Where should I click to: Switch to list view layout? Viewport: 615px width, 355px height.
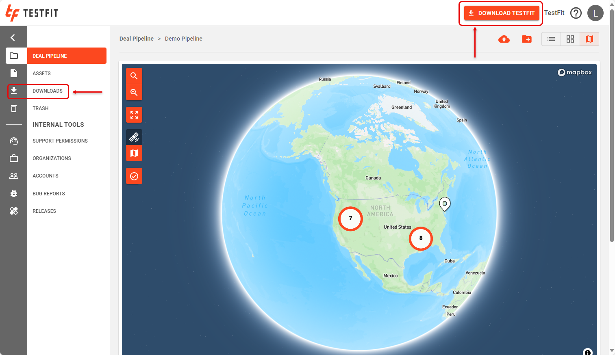551,39
